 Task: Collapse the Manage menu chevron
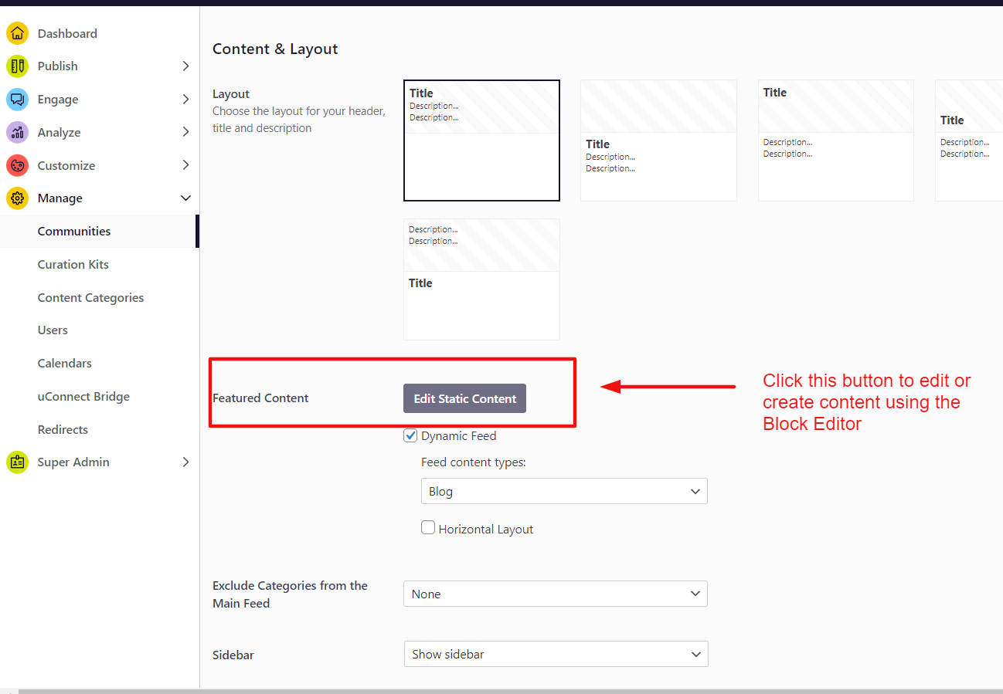tap(185, 198)
